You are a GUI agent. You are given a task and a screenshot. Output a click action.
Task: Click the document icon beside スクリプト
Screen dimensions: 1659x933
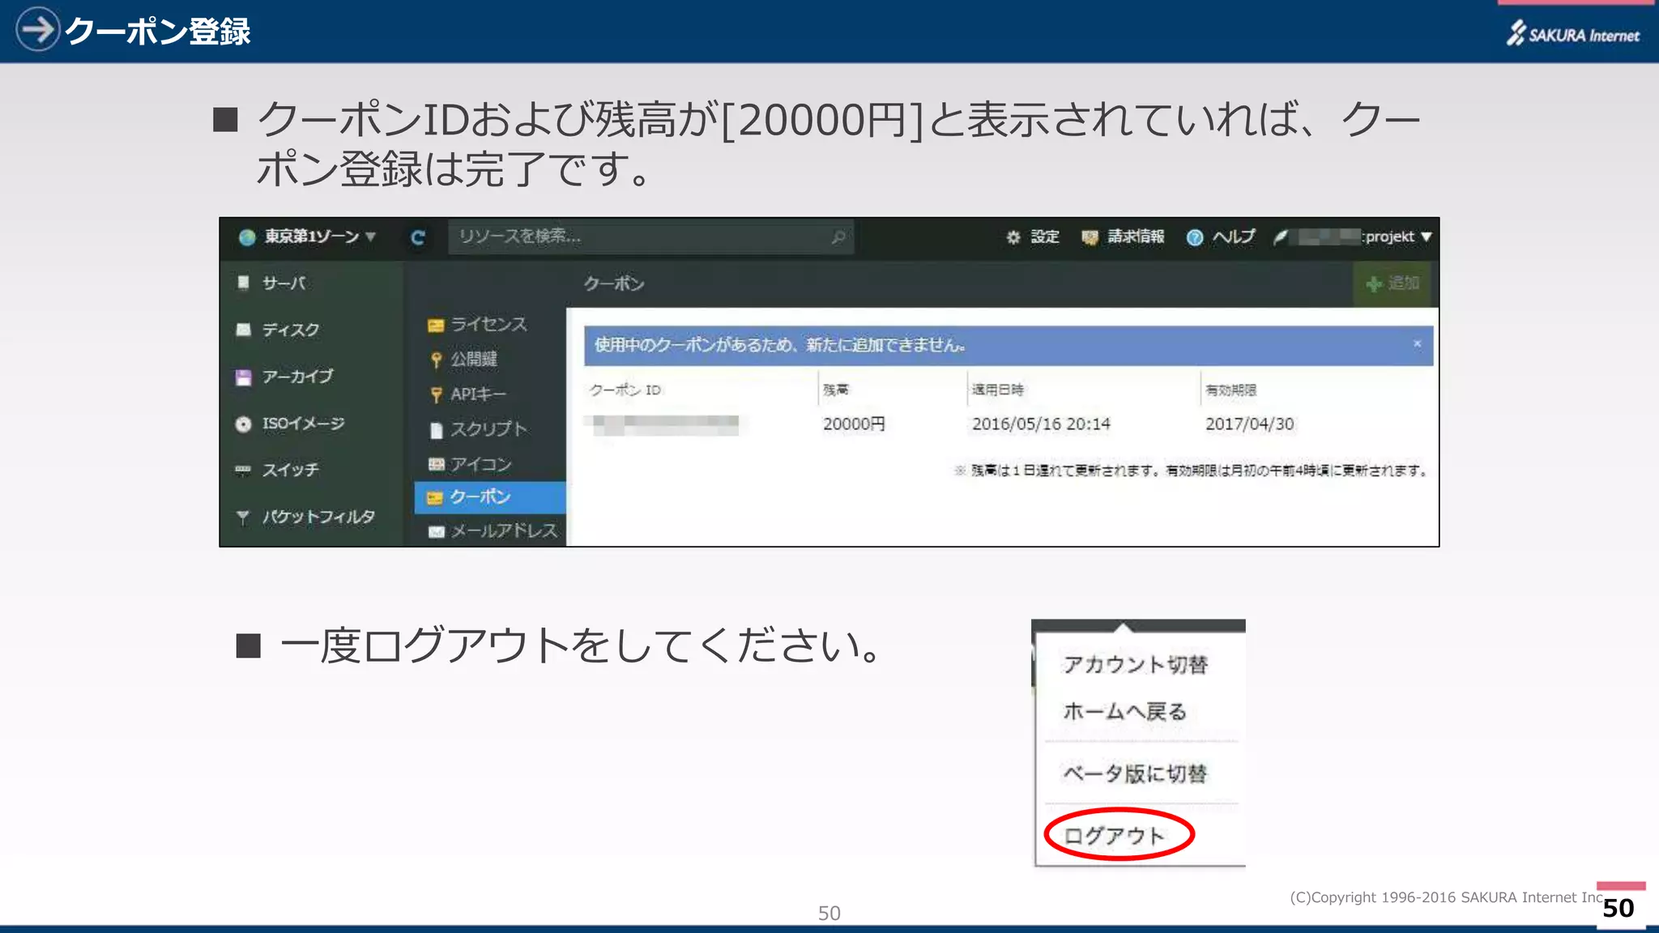click(x=437, y=430)
